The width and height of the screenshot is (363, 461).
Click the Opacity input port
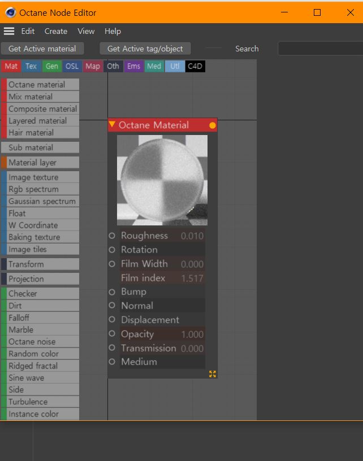[112, 333]
